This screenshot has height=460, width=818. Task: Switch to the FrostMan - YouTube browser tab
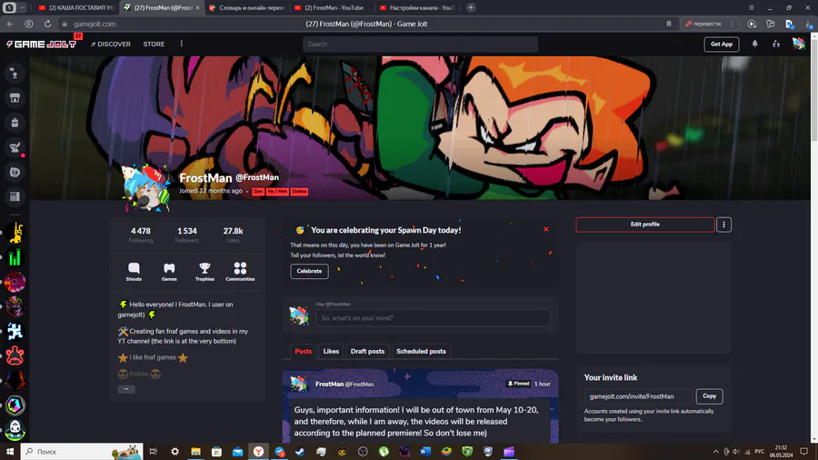click(x=332, y=8)
